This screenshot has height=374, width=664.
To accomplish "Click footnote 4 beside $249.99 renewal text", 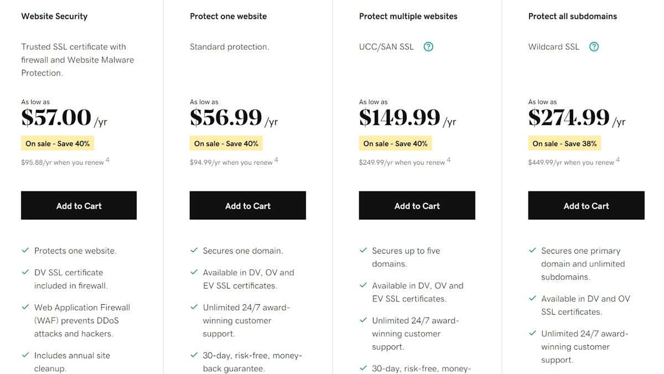I will 448,159.
